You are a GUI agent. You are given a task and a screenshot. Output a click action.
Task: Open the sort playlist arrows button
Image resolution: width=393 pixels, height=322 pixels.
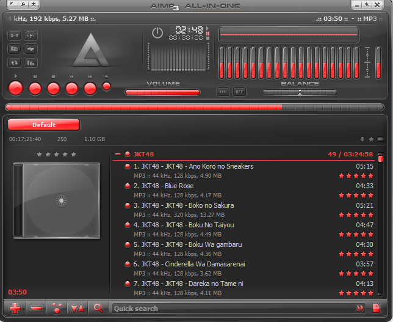(78, 308)
